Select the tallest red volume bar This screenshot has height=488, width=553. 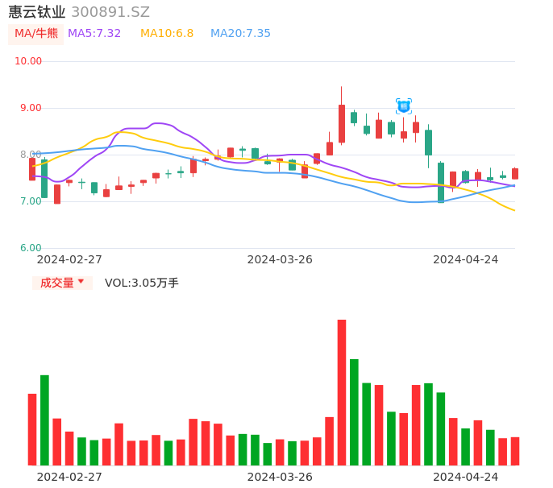click(x=342, y=392)
